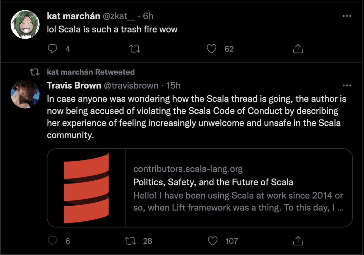Open the @travisbrown handle
Screen dimensions: 364x255
[x=131, y=86]
